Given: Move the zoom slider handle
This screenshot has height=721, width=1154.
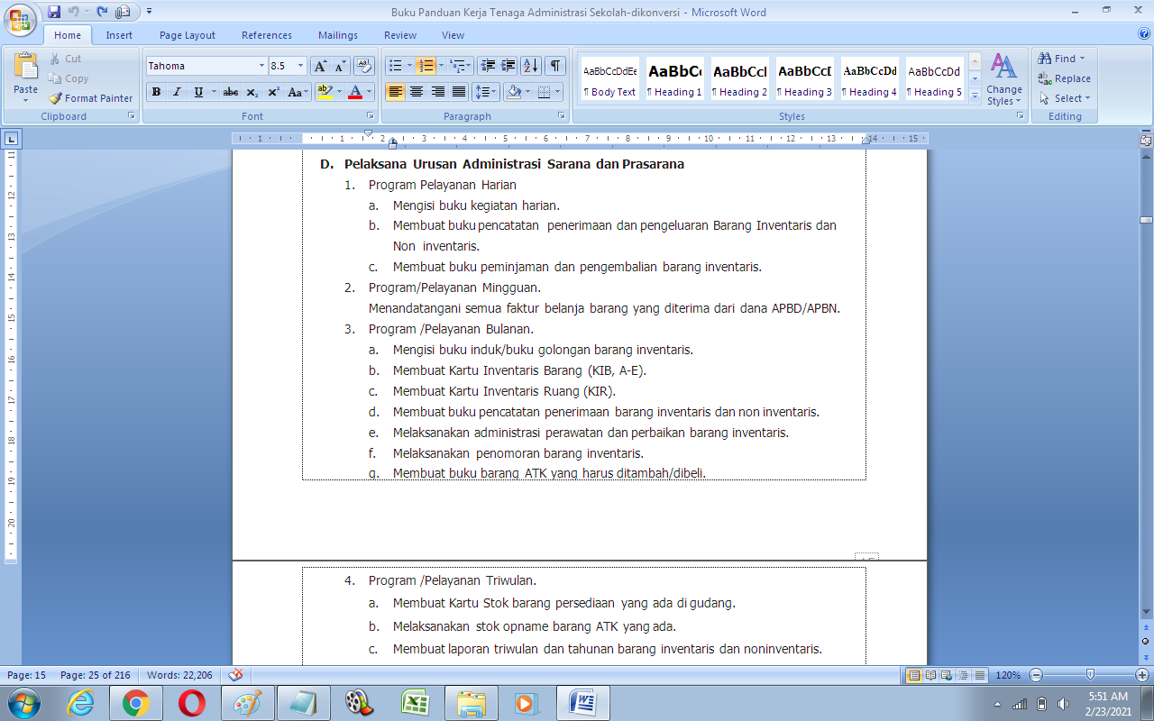Looking at the screenshot, I should (1090, 675).
